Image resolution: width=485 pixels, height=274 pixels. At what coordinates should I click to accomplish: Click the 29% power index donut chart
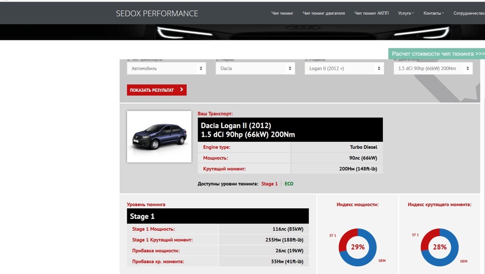(x=358, y=247)
